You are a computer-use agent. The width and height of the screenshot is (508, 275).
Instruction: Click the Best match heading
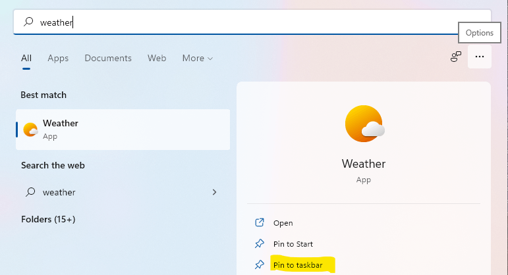(43, 95)
